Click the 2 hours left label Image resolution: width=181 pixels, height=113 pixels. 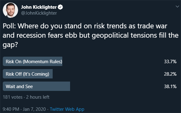pyautogui.click(x=38, y=97)
